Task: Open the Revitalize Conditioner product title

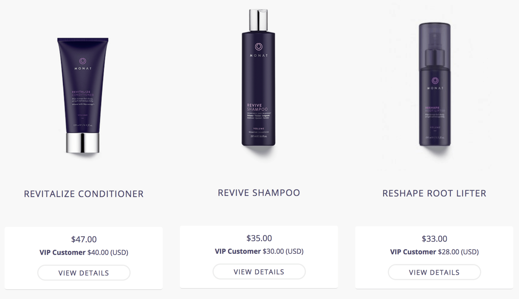Action: [84, 194]
